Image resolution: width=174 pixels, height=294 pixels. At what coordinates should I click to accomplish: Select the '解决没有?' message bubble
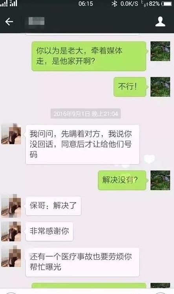click(x=122, y=180)
